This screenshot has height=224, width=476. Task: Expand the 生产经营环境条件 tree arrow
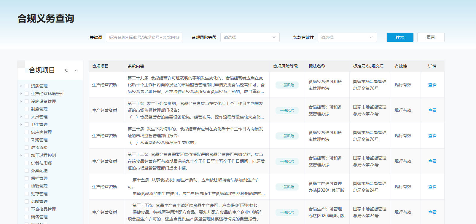[21, 94]
